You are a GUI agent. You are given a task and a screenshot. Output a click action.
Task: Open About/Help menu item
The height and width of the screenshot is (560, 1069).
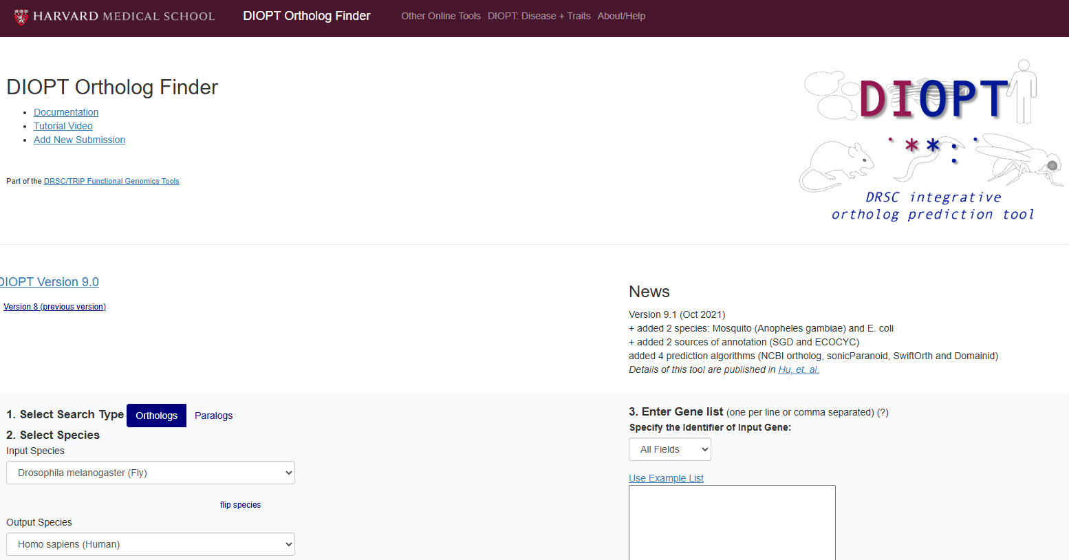pos(621,16)
